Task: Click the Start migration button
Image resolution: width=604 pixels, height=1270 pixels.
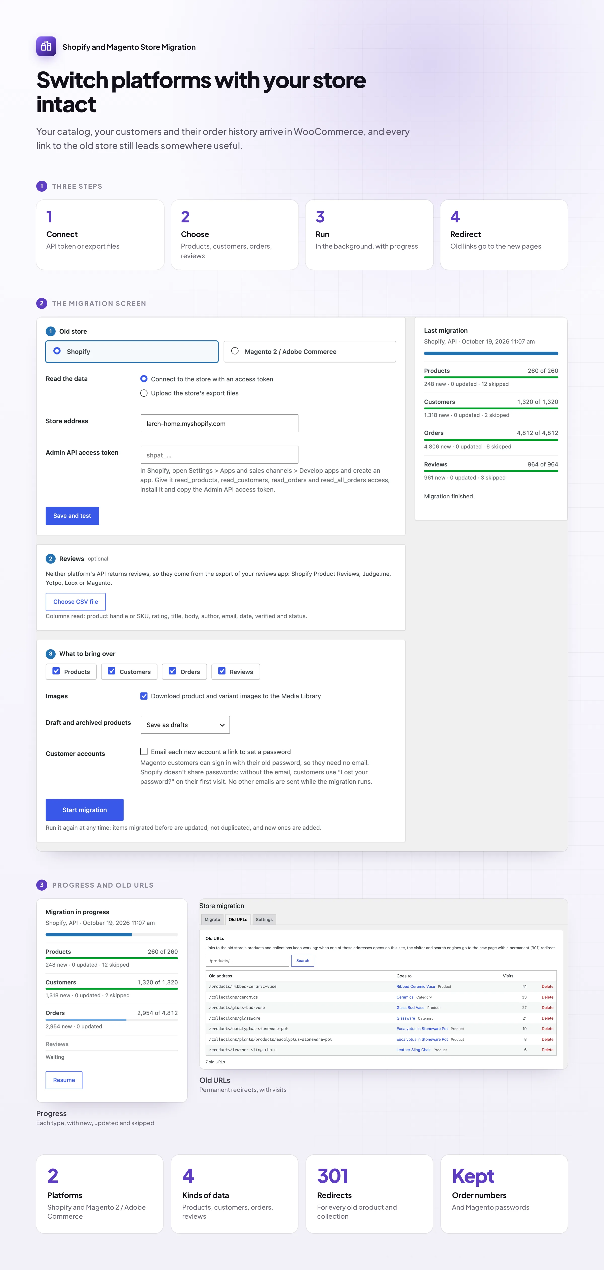Action: pos(84,810)
